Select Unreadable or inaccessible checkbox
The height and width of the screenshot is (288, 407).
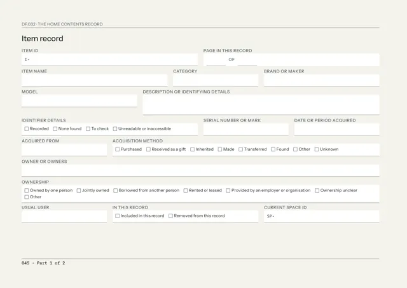pyautogui.click(x=115, y=128)
